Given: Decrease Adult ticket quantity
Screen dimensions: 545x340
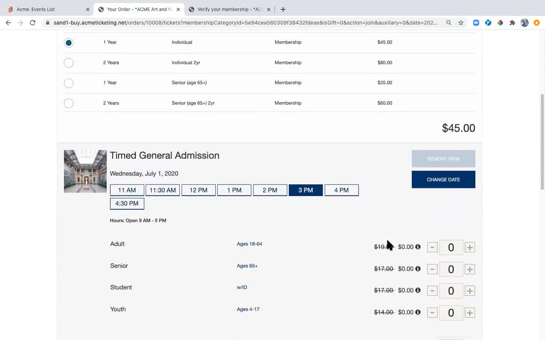Looking at the screenshot, I should [x=432, y=247].
